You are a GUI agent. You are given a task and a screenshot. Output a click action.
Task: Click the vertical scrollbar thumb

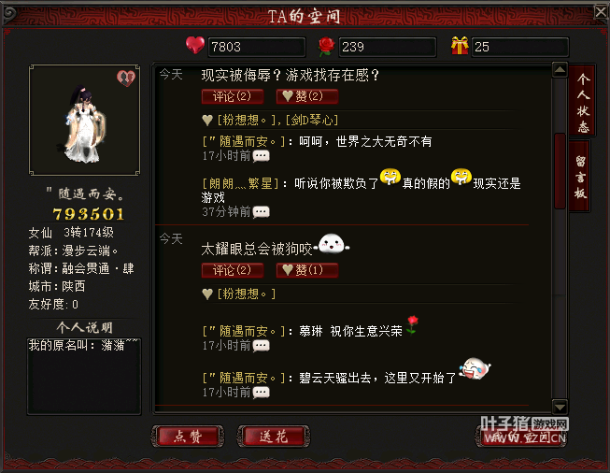pyautogui.click(x=560, y=171)
